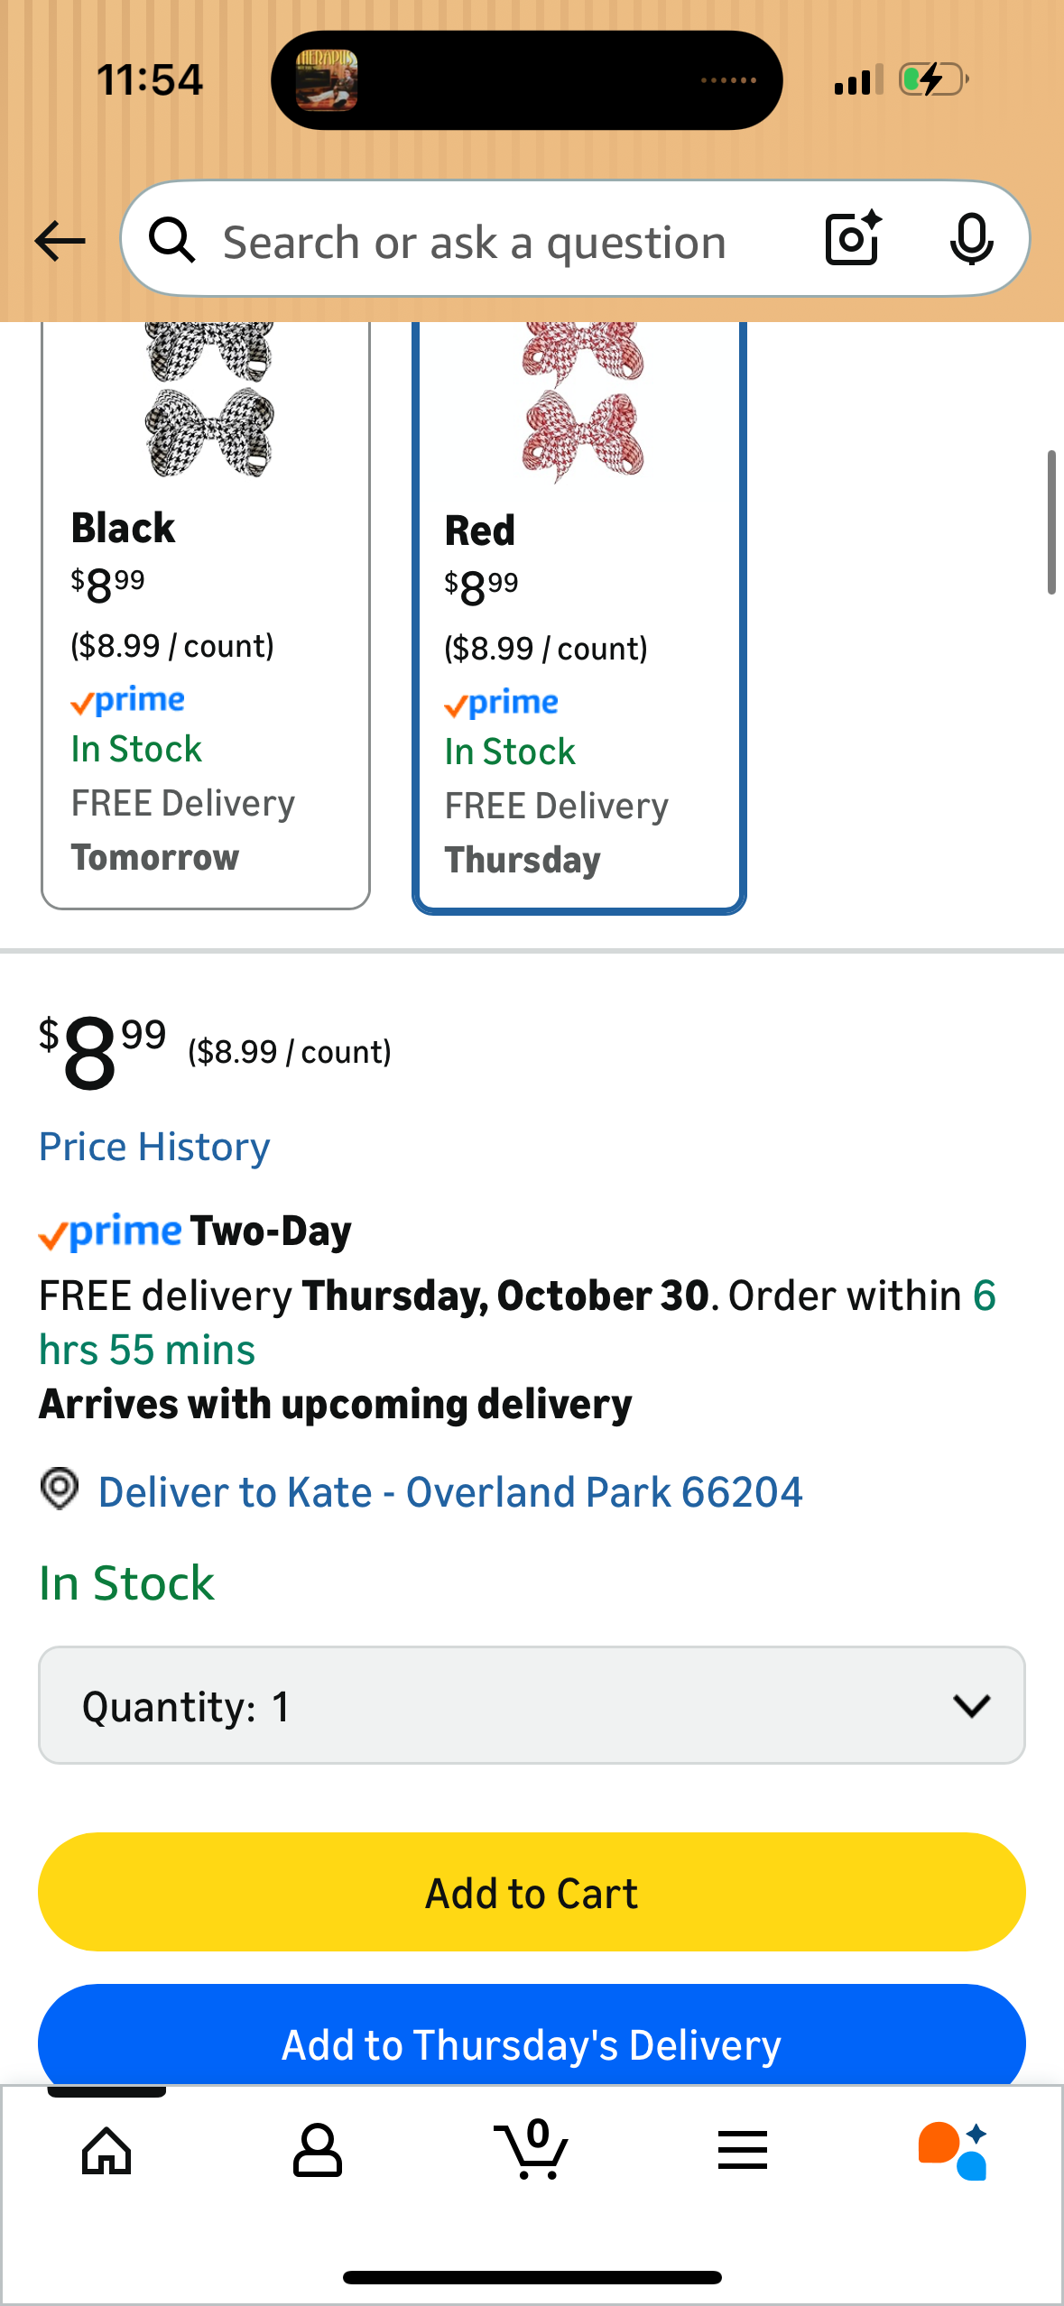Open the Price History link

154,1147
